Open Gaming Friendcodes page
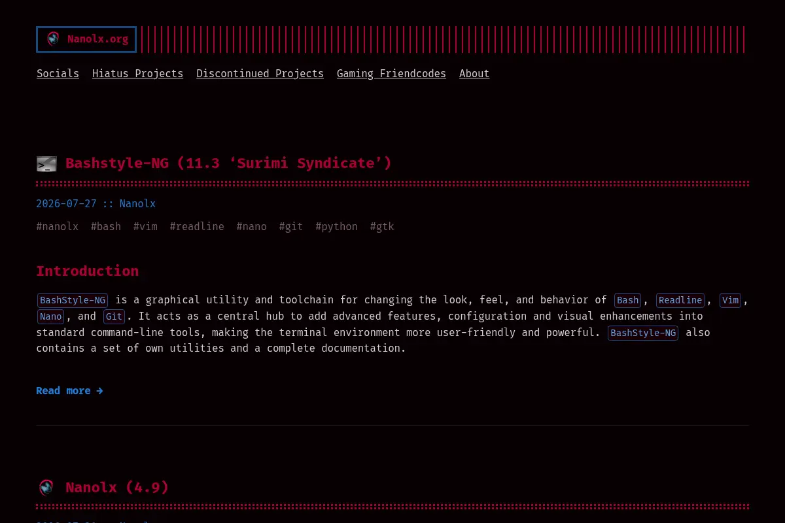 click(x=391, y=73)
